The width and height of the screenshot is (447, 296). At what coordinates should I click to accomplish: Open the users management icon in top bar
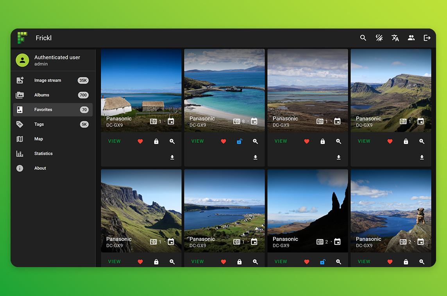(x=411, y=38)
